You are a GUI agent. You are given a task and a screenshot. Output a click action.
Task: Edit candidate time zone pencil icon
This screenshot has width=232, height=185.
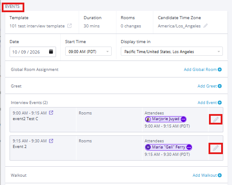[x=205, y=26]
